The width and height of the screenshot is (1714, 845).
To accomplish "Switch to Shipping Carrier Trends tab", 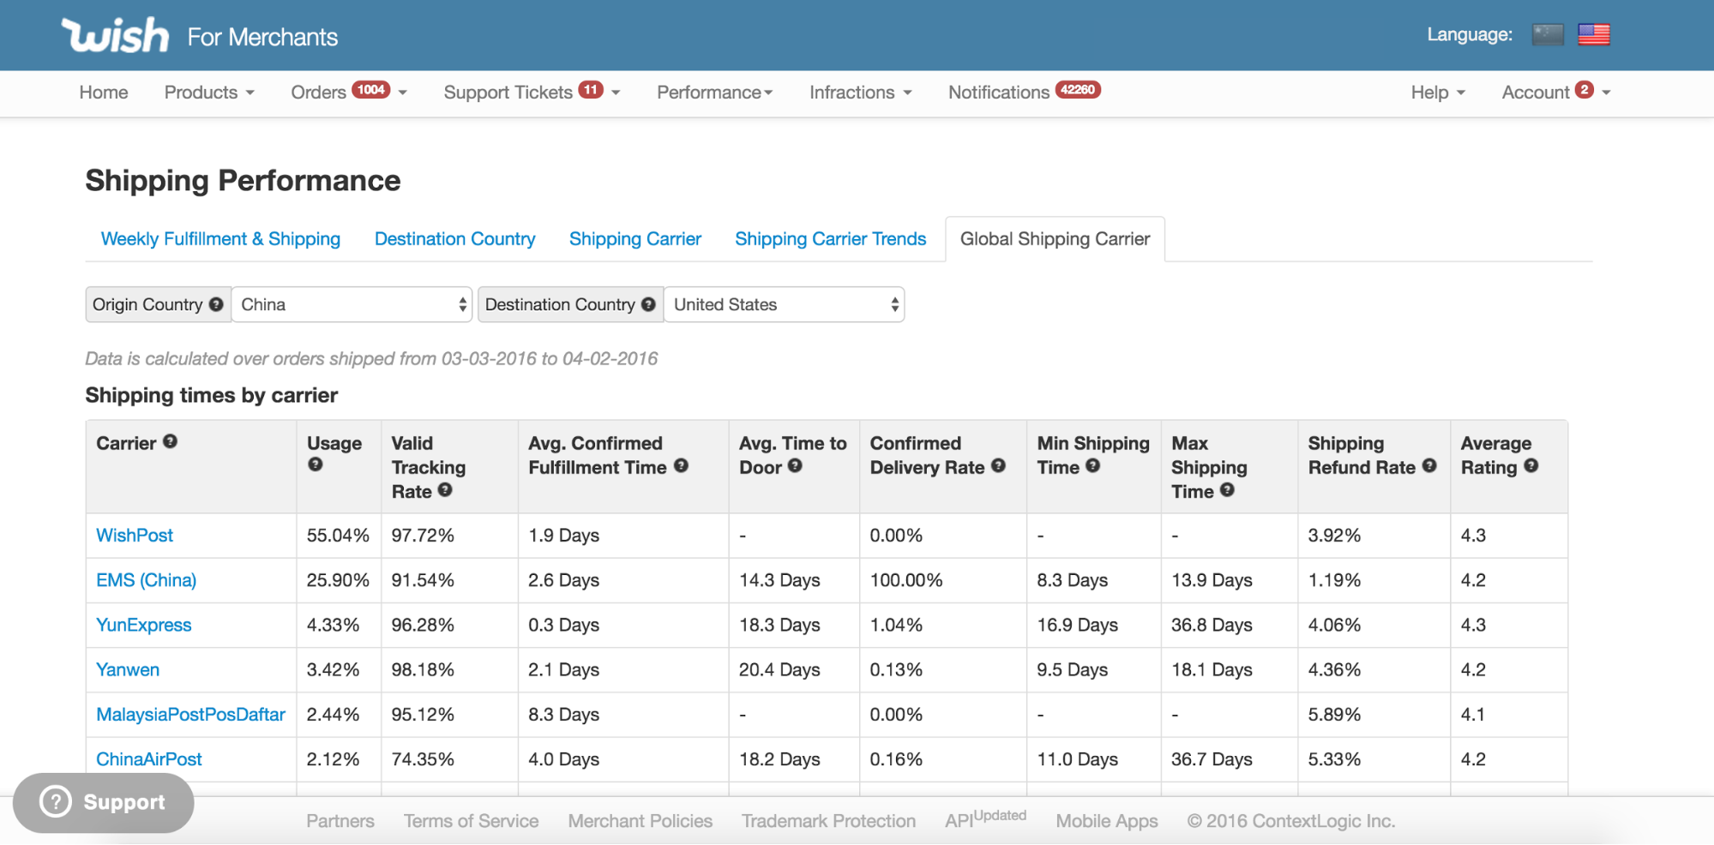I will click(x=830, y=239).
